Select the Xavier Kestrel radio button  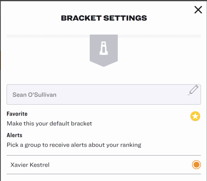(x=197, y=164)
